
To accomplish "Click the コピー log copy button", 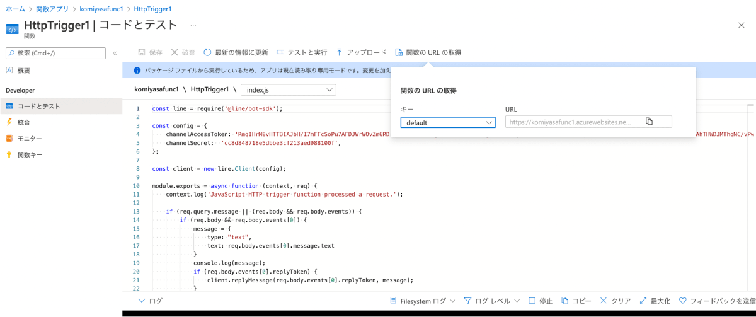I will click(576, 301).
